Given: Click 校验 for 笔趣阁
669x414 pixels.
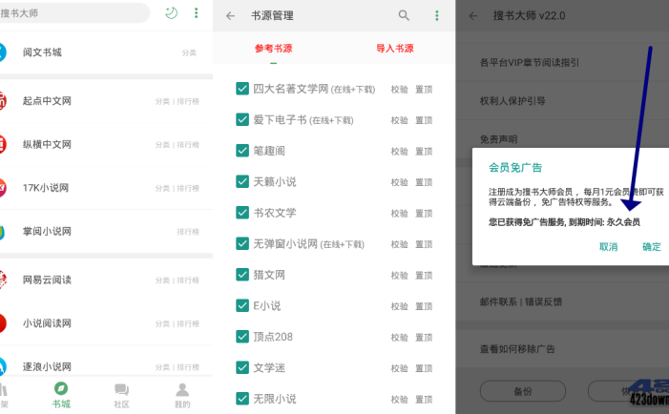Looking at the screenshot, I should click(x=399, y=152).
